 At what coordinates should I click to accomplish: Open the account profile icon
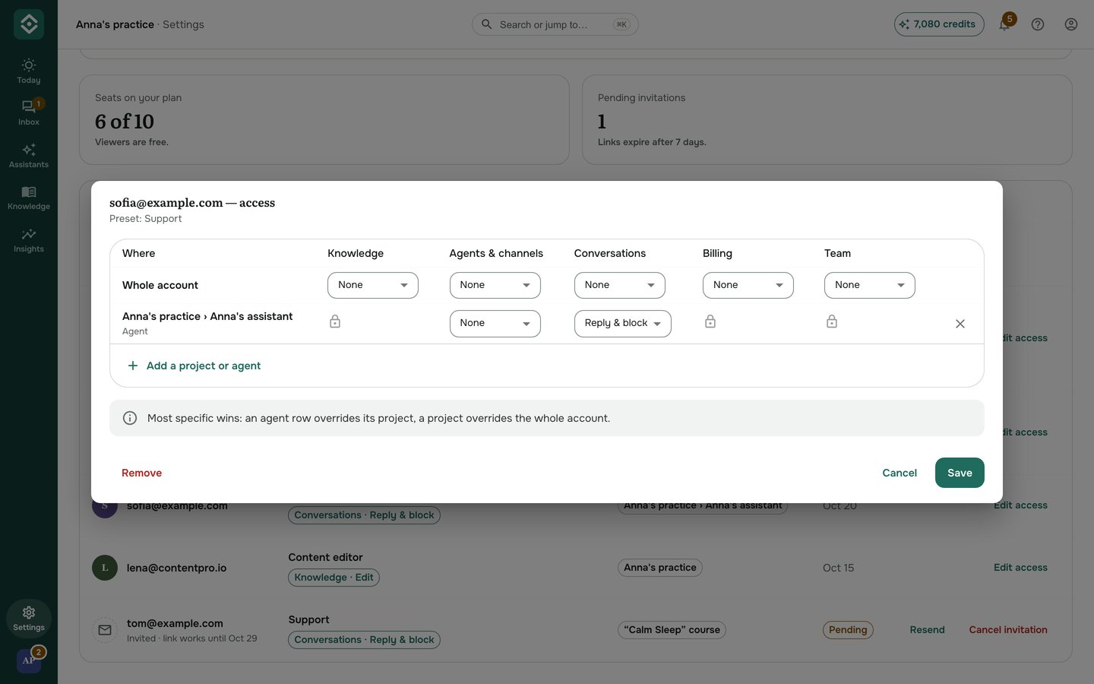(x=1071, y=24)
